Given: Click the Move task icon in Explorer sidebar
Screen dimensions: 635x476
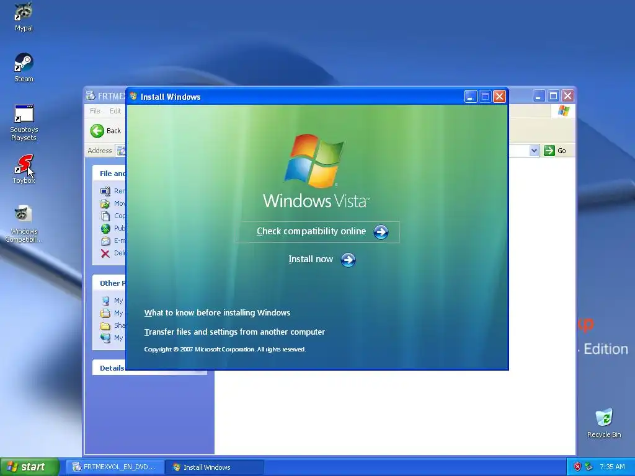Looking at the screenshot, I should [105, 203].
